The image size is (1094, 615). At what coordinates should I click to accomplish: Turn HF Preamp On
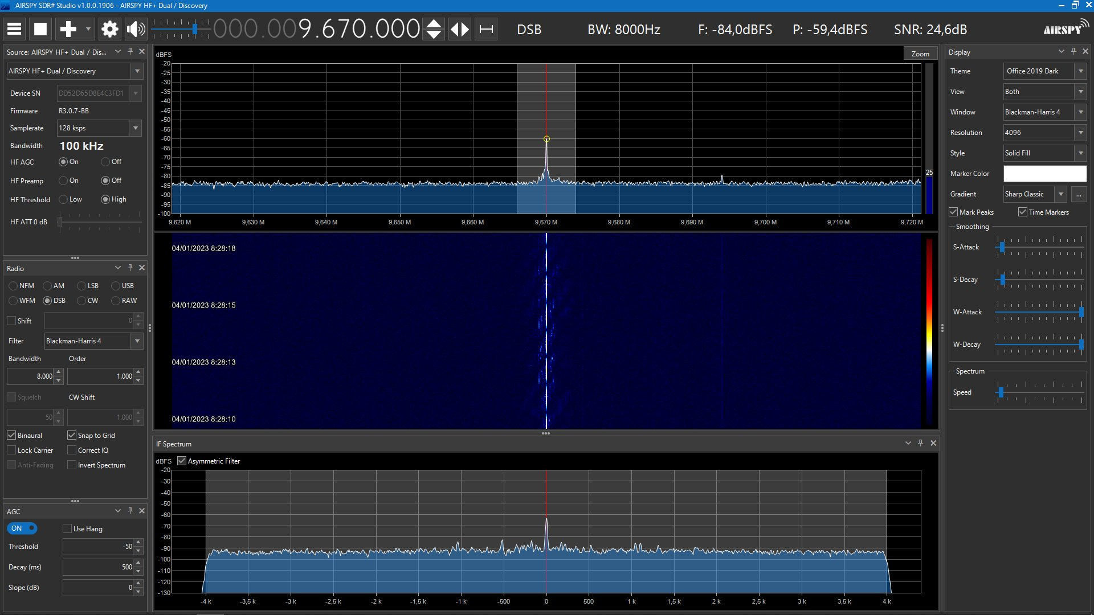(x=69, y=181)
